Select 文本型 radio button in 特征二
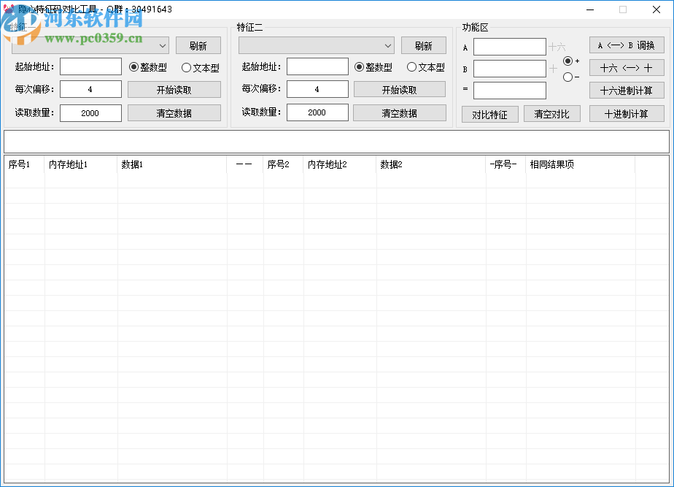 pyautogui.click(x=412, y=66)
